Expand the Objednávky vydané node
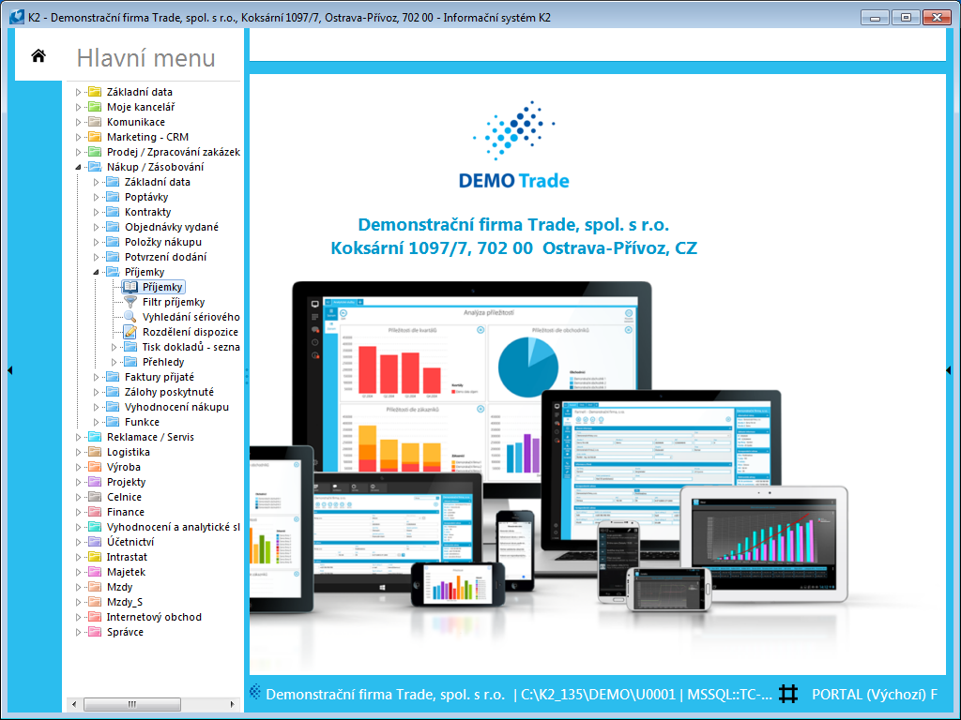 pos(96,227)
